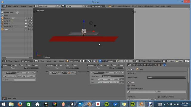
Task: Open the viewport shading sphere selector
Action: coord(84,61)
